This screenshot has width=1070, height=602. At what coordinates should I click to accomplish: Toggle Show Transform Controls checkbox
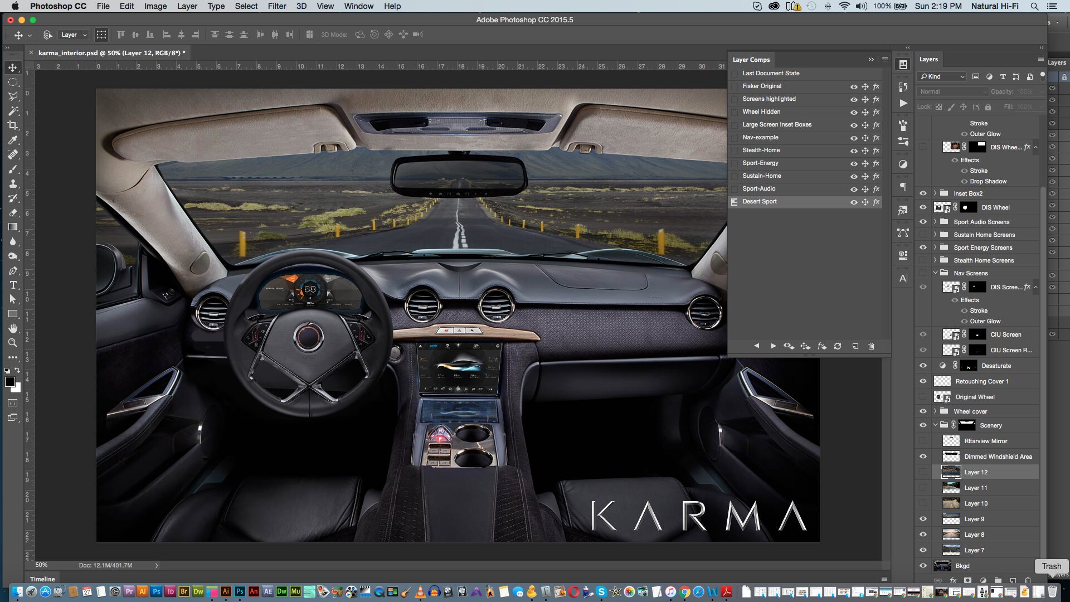(101, 35)
